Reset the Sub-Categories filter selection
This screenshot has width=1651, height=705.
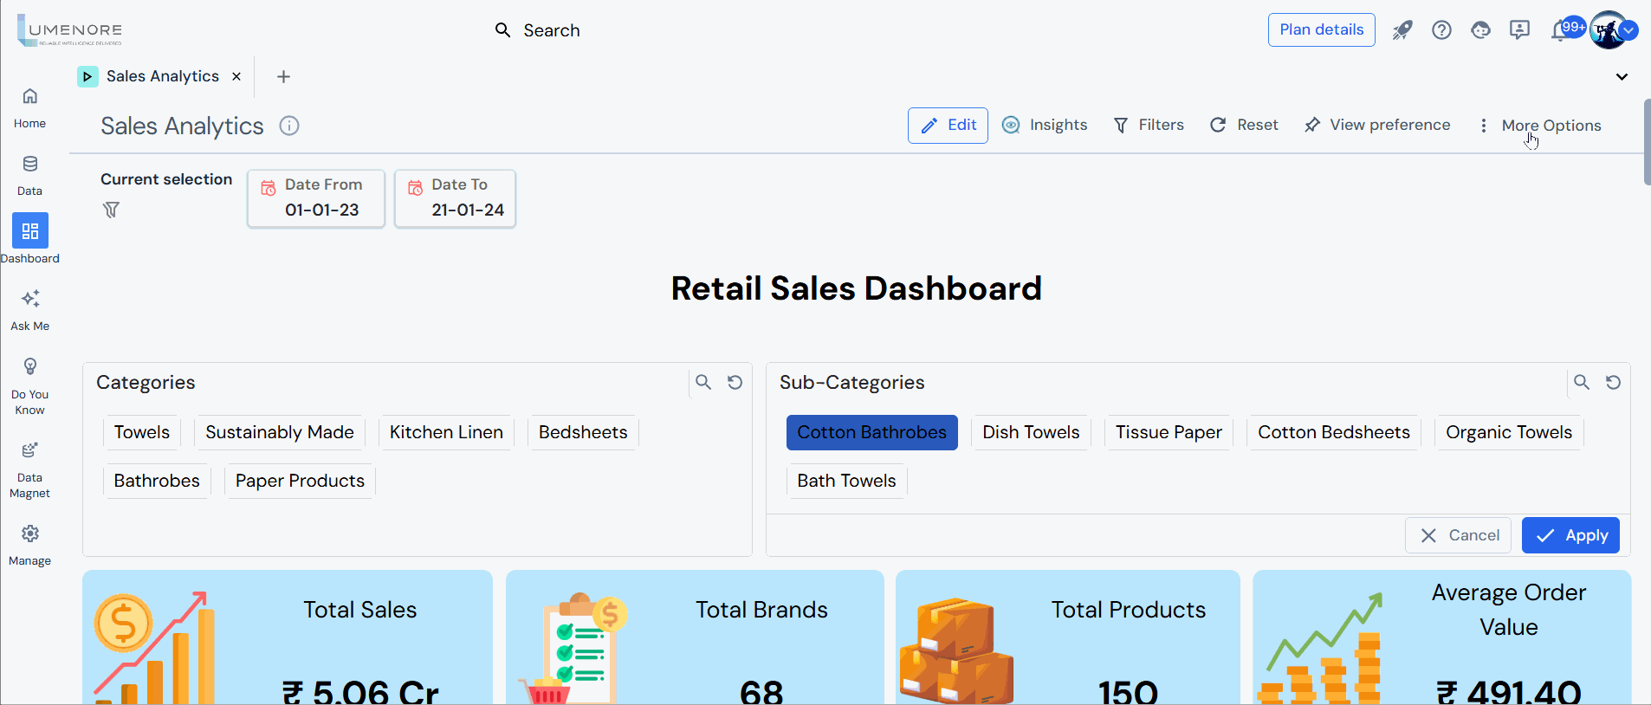(x=1613, y=382)
